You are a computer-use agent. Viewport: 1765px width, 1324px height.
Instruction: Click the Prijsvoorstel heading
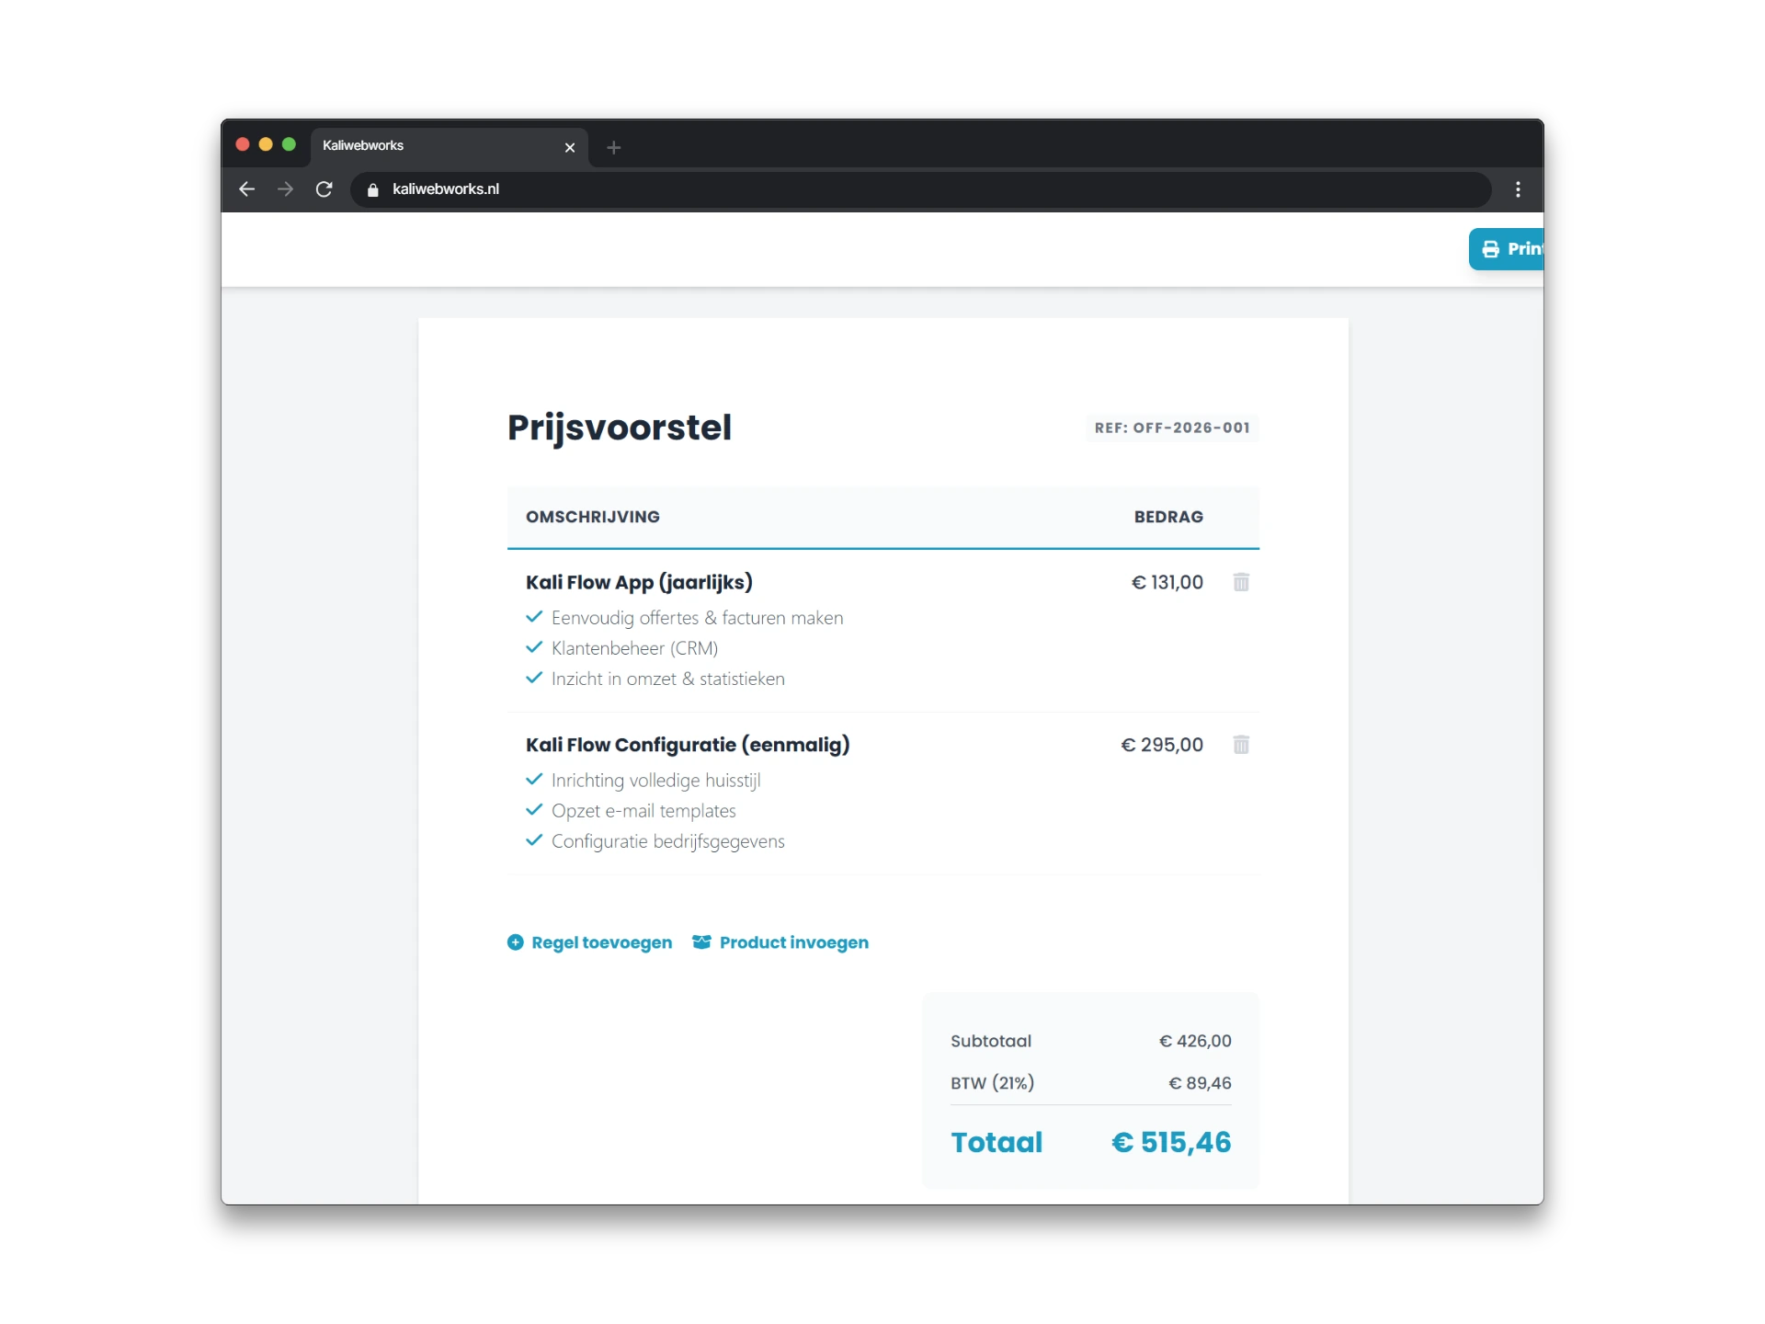click(x=620, y=428)
